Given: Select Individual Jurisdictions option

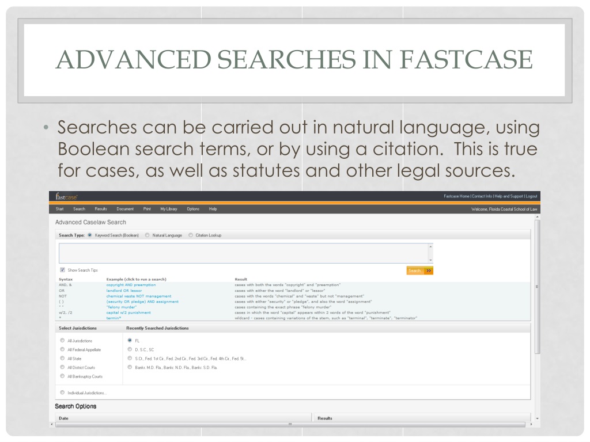Looking at the screenshot, I should (62, 393).
